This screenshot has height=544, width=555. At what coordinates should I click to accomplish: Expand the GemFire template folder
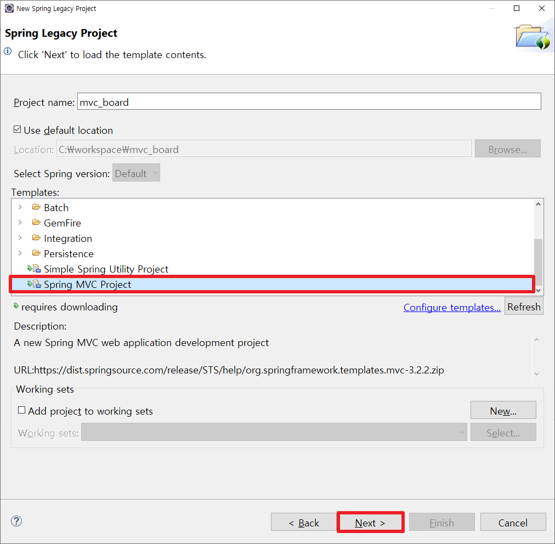pyautogui.click(x=20, y=222)
